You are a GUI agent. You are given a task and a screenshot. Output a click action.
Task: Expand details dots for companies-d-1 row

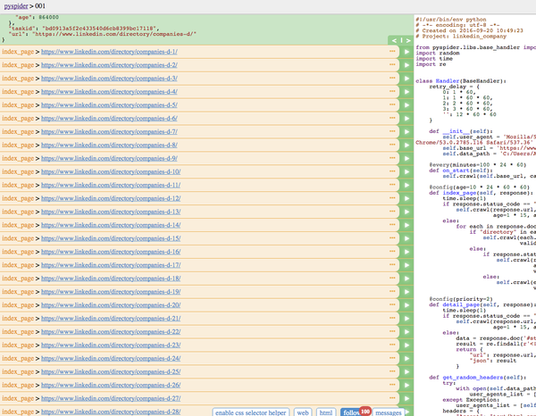click(392, 51)
